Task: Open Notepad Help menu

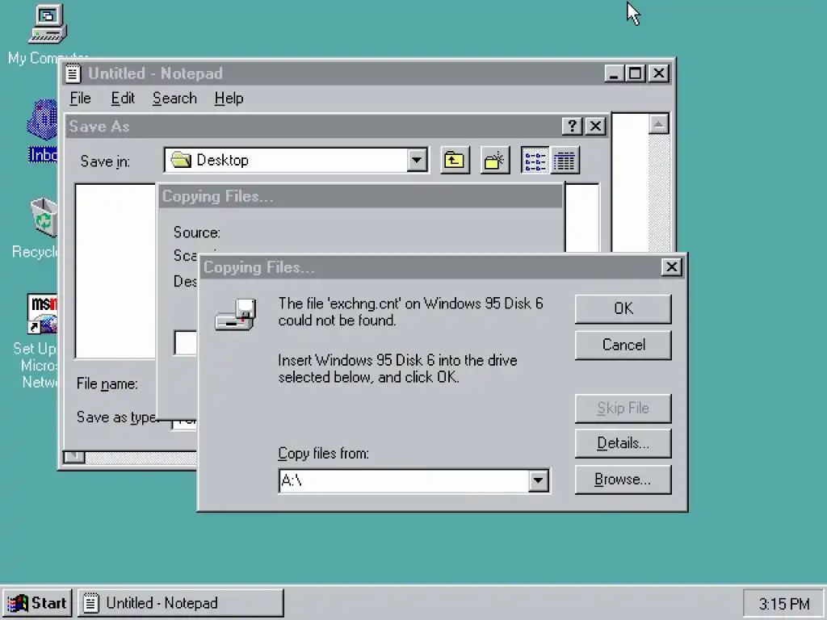Action: click(229, 98)
